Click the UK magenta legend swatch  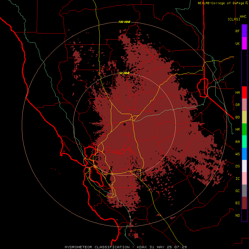244,43
